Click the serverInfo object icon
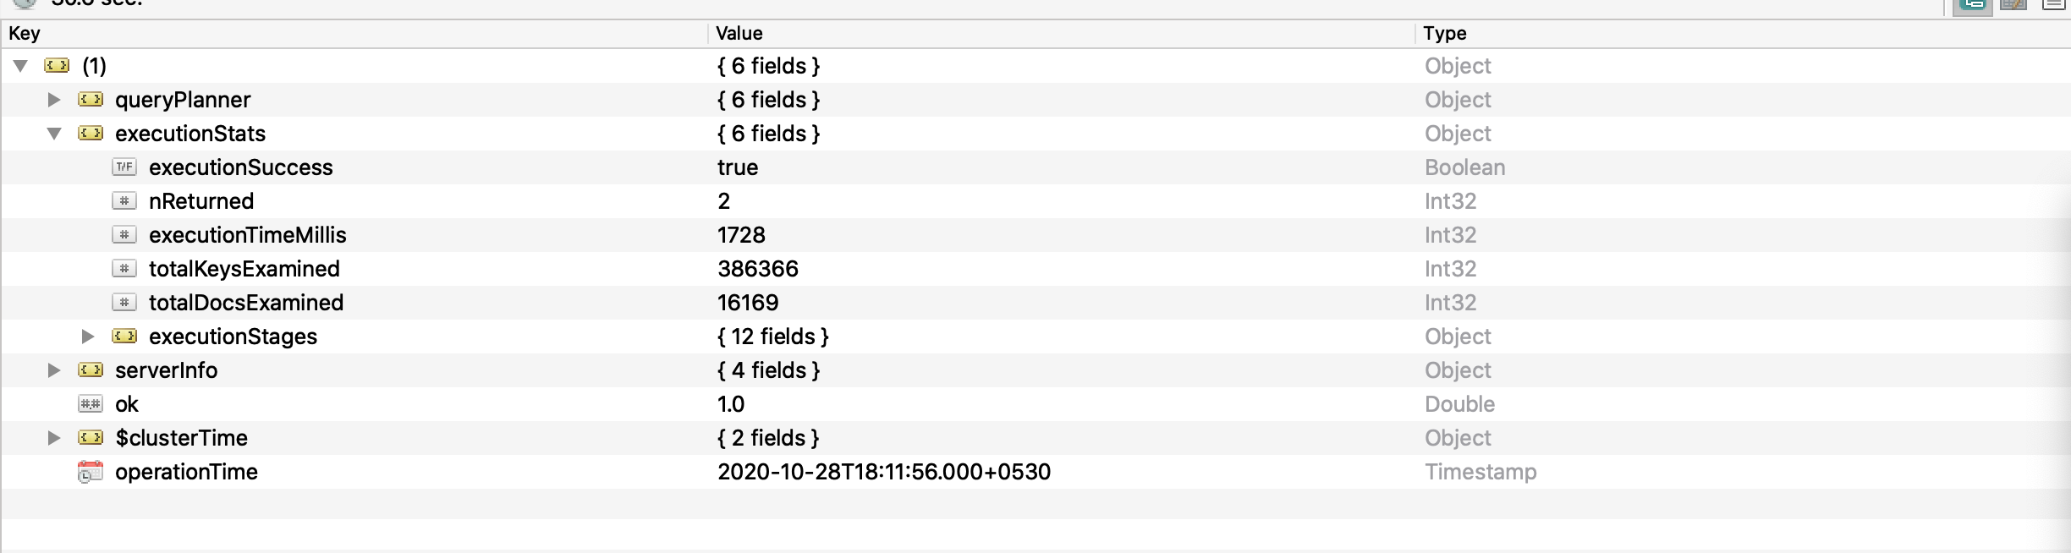The width and height of the screenshot is (2071, 553). pyautogui.click(x=91, y=370)
